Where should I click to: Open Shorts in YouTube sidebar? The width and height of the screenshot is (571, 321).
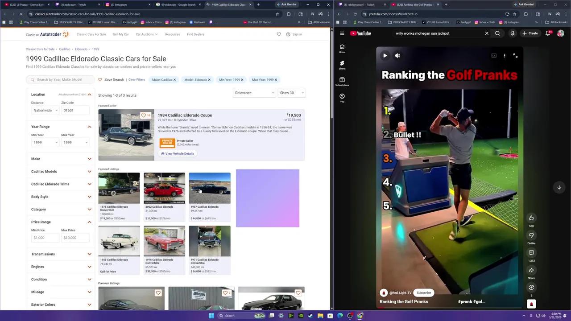[342, 65]
